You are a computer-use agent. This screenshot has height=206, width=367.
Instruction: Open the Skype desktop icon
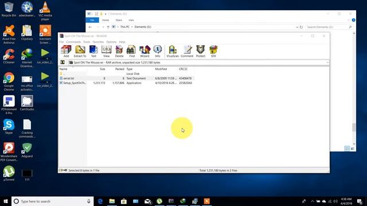click(x=9, y=126)
